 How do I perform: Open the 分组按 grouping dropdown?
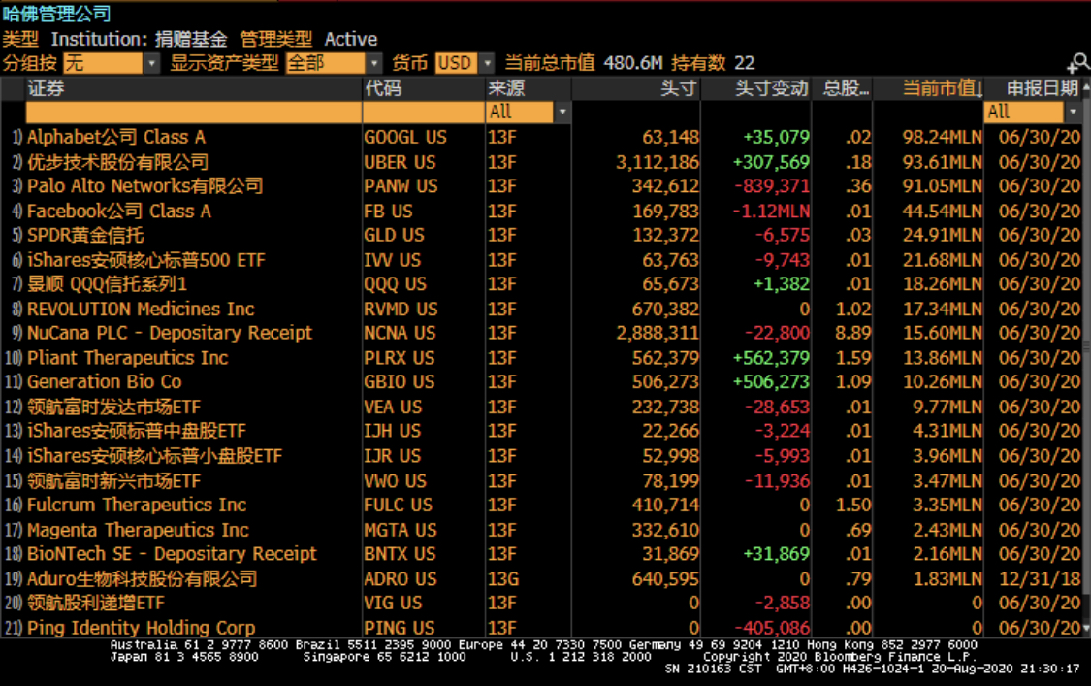[112, 63]
